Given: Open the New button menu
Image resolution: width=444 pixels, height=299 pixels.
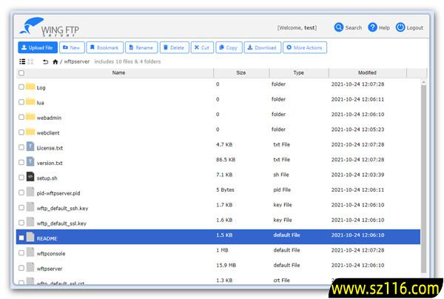Looking at the screenshot, I should click(x=71, y=47).
